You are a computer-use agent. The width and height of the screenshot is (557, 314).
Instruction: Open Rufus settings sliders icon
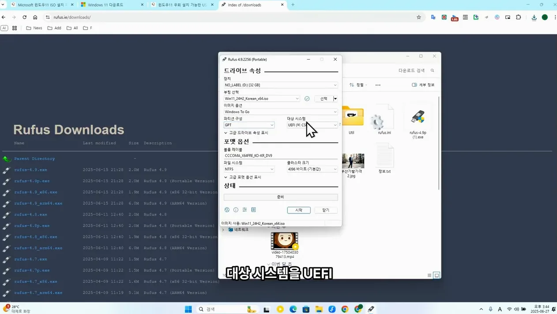245,210
